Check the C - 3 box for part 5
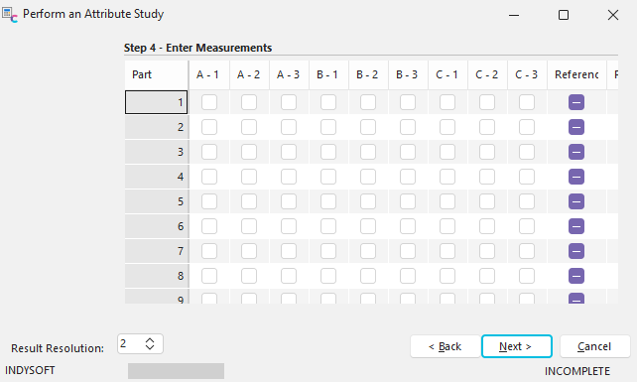637x382 pixels. (527, 201)
